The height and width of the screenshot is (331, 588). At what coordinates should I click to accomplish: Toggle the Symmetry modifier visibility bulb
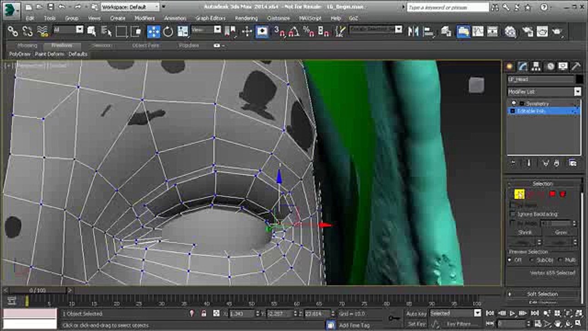[x=514, y=103]
